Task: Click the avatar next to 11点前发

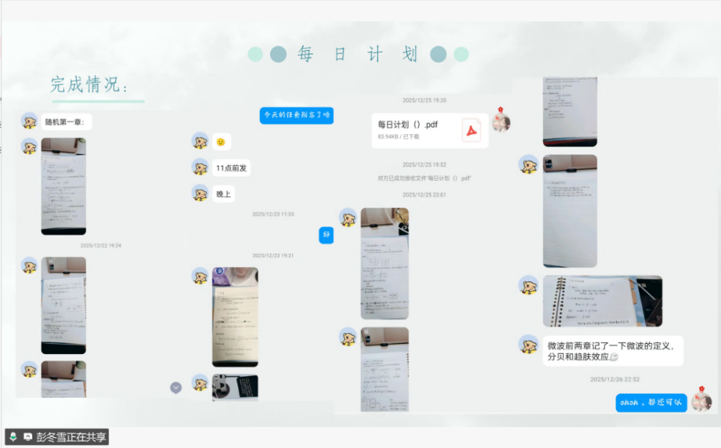Action: tap(200, 167)
